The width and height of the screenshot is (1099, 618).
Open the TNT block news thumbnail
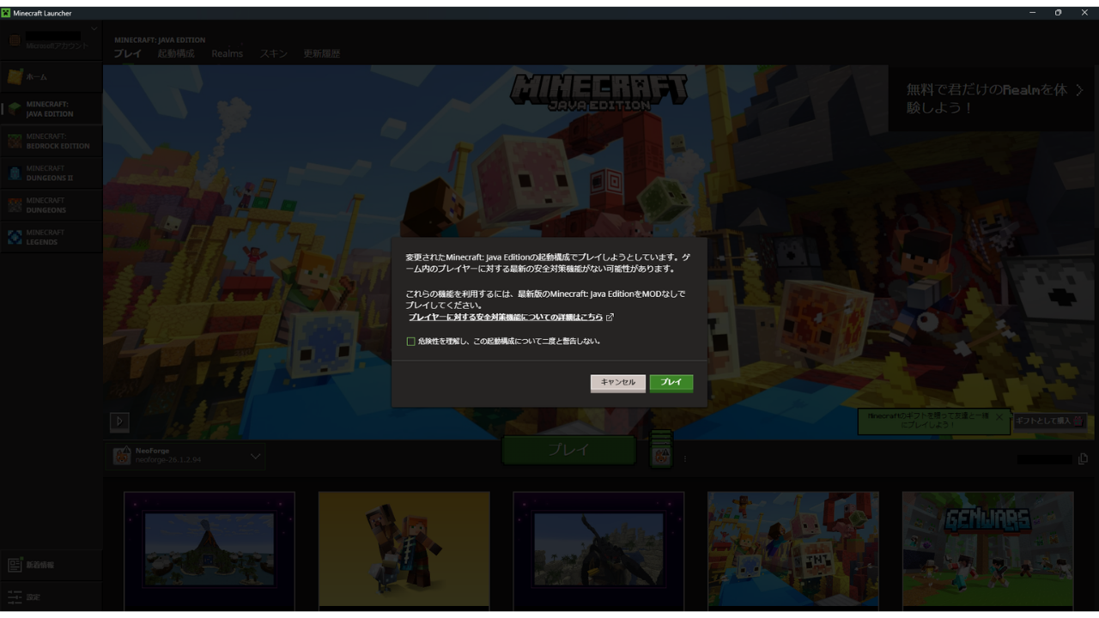pyautogui.click(x=793, y=549)
